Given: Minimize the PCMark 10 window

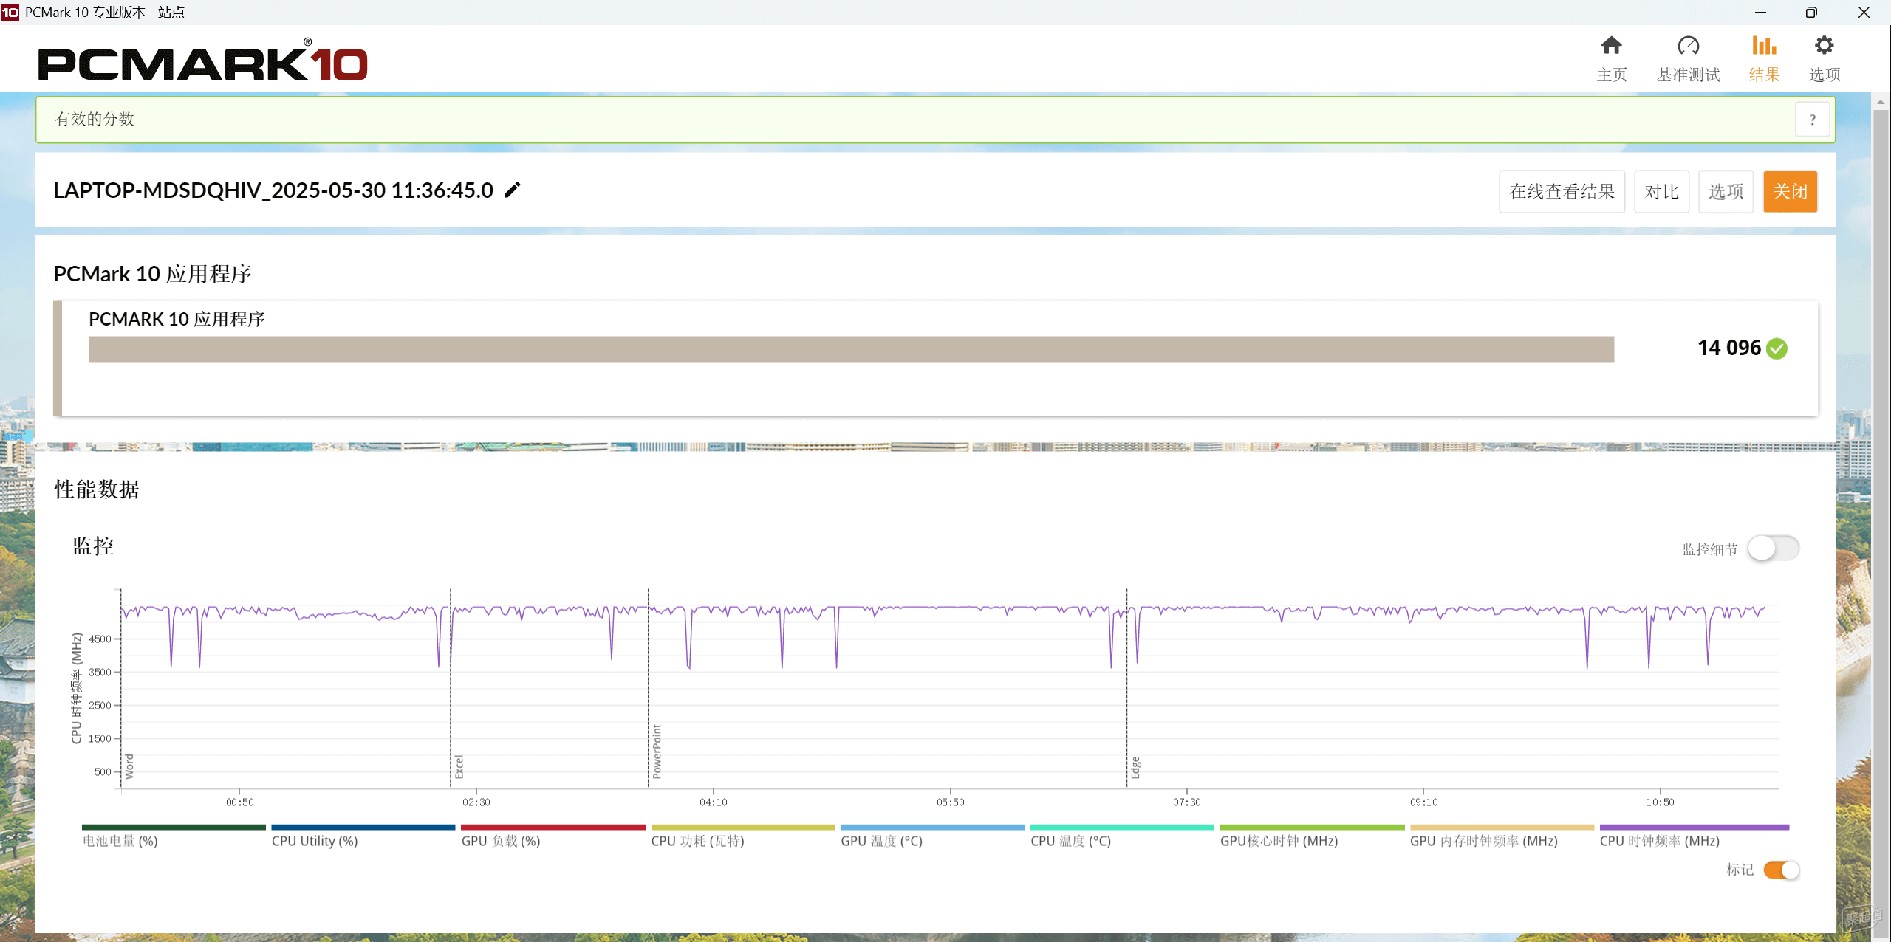Looking at the screenshot, I should (x=1760, y=13).
